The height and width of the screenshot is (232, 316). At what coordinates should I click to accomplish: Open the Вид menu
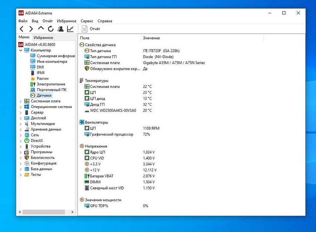[35, 21]
